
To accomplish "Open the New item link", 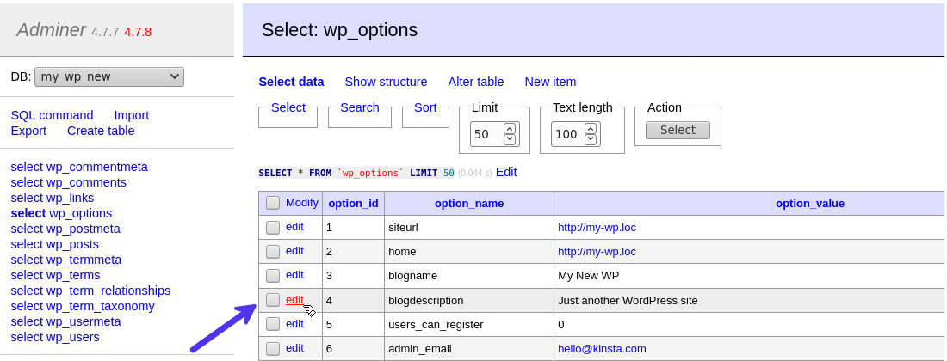I will [x=550, y=82].
